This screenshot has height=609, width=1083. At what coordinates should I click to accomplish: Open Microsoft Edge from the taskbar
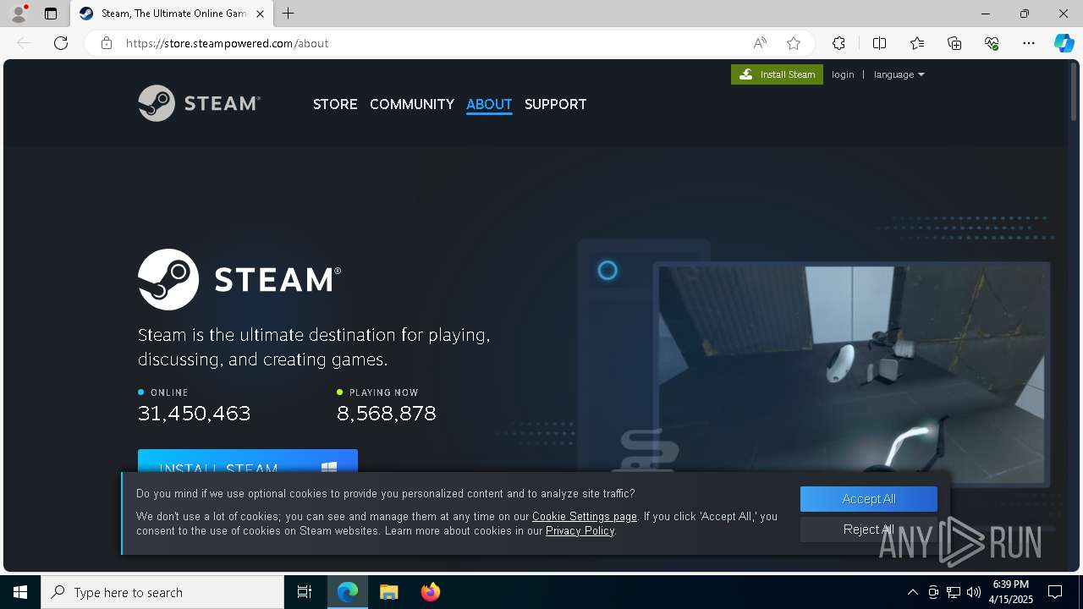pyautogui.click(x=348, y=592)
